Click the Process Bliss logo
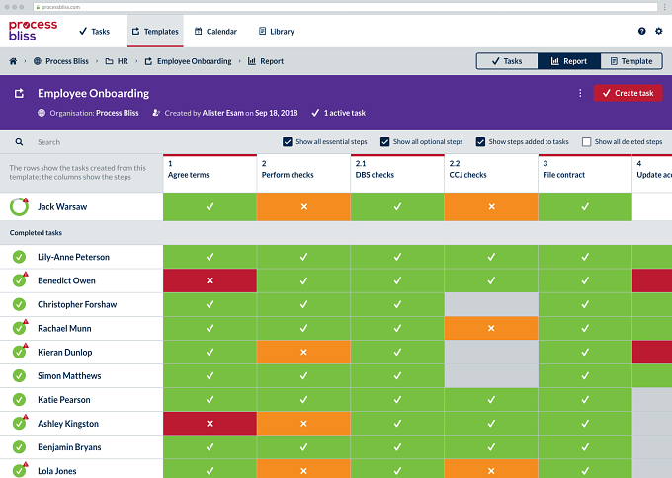Viewport: 672px width, 478px height. 33,31
